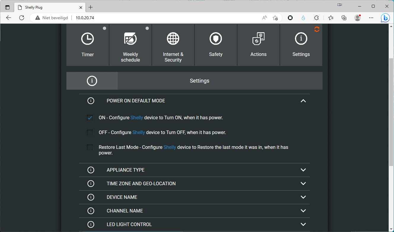
Task: Enable the Restore Last Mode checkbox
Action: coord(90,147)
